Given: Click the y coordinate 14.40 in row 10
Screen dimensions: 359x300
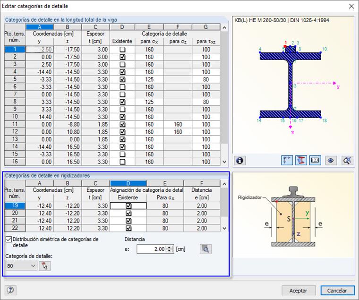Looking at the screenshot, I should (39, 117).
